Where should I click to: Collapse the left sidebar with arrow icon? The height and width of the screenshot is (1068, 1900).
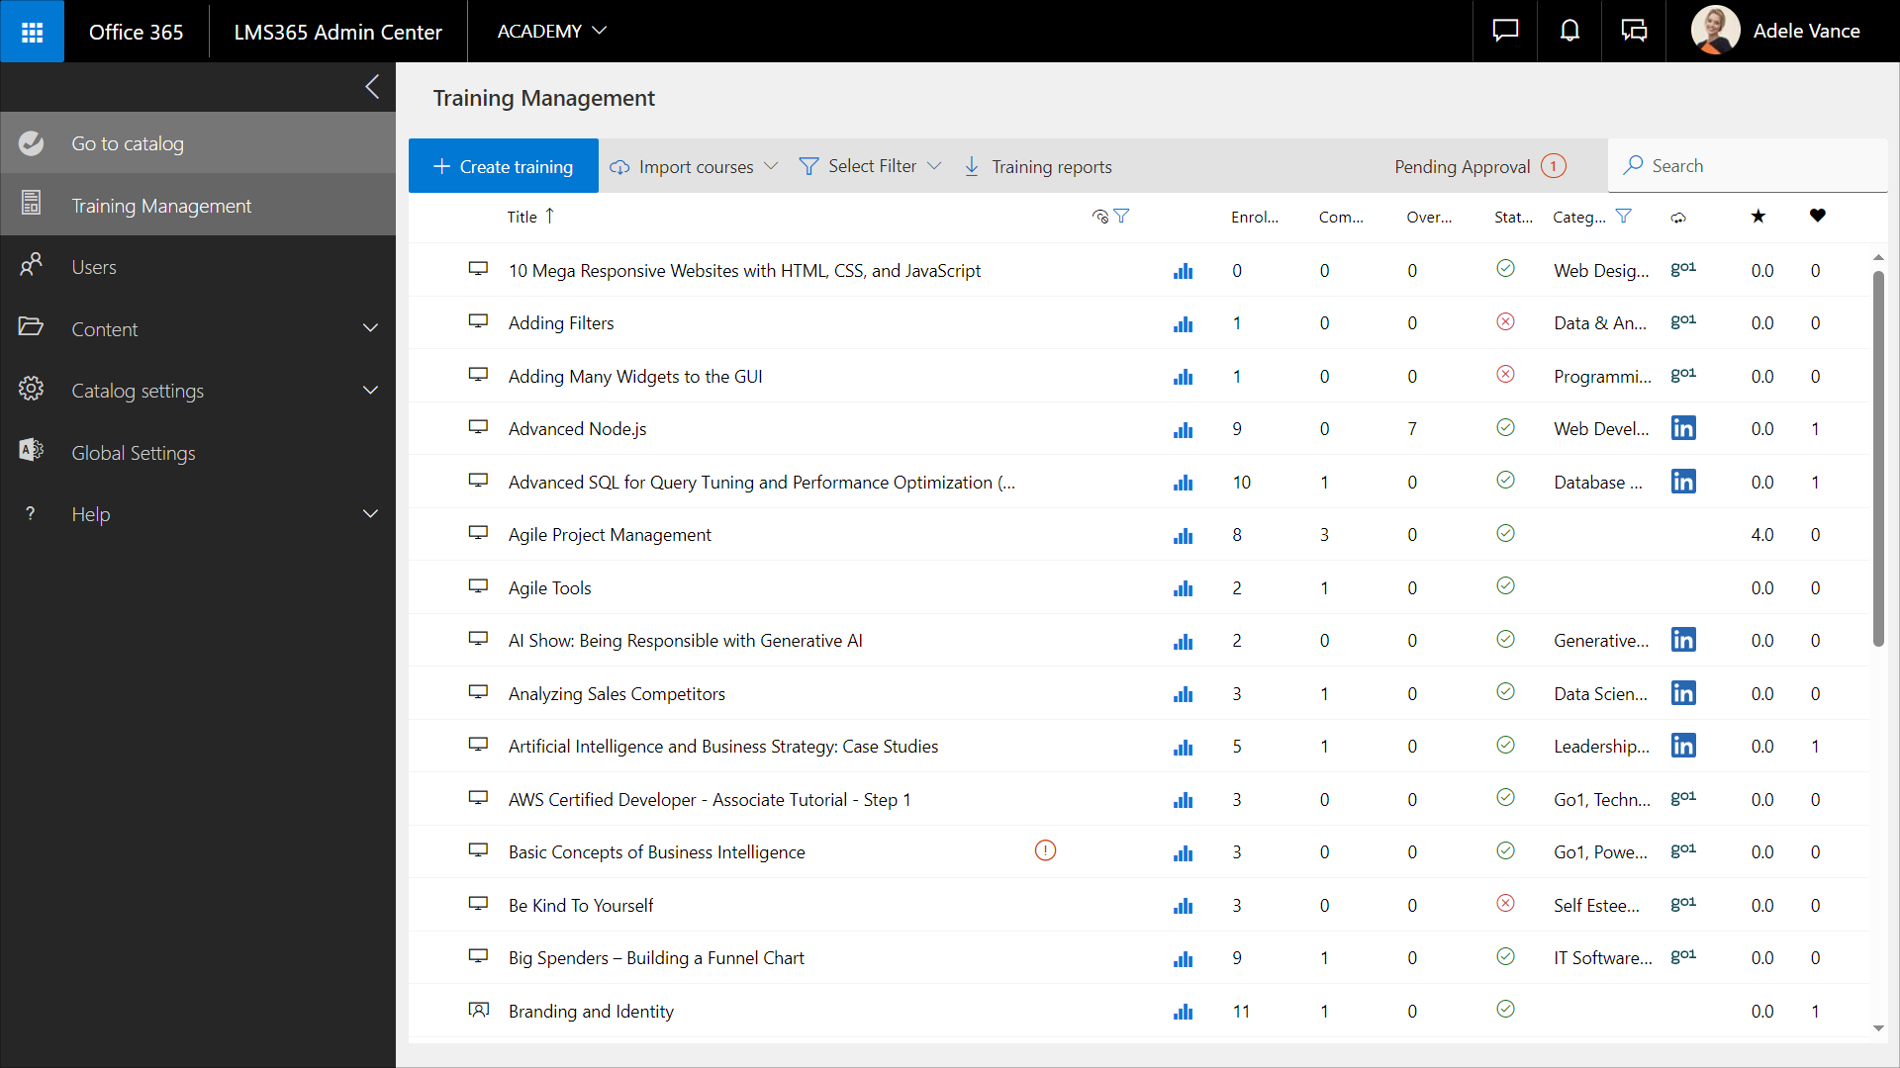click(372, 87)
